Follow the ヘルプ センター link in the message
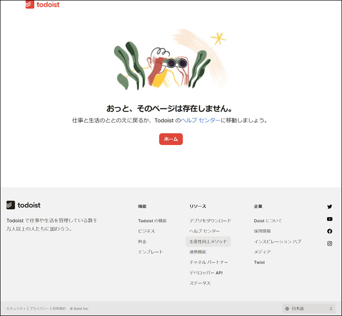The image size is (342, 316). (x=200, y=120)
